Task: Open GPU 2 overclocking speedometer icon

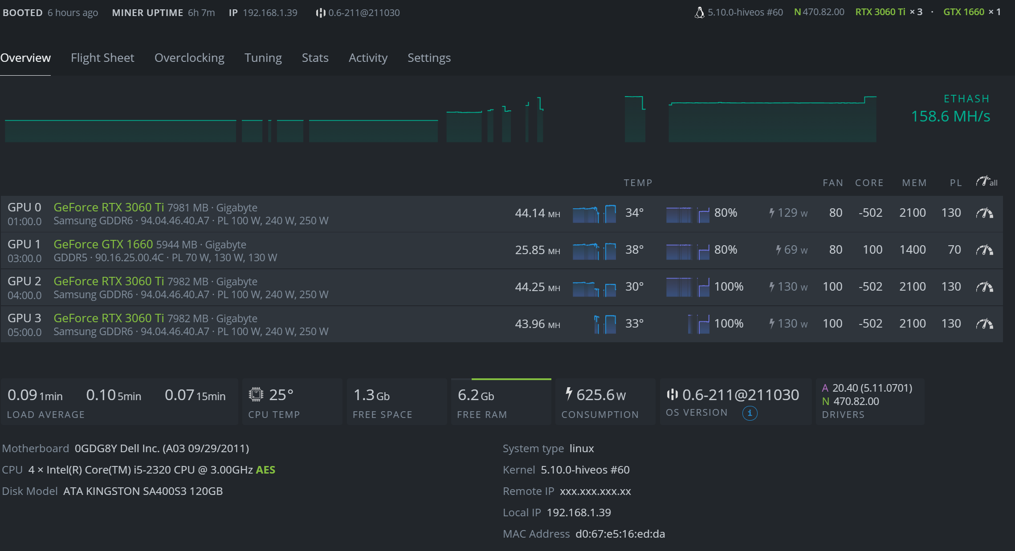Action: 984,287
